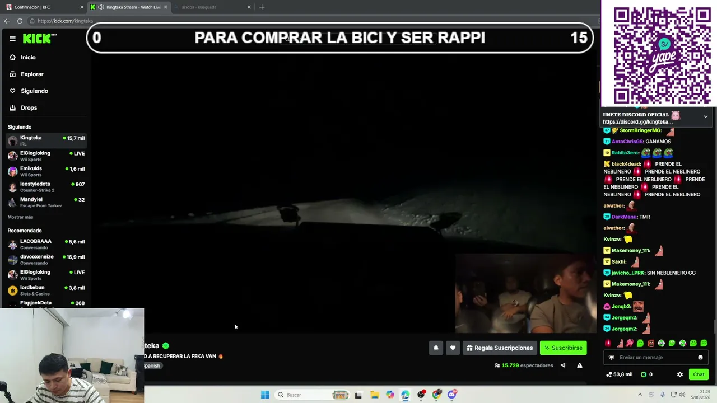Open Microsoft Edge from the taskbar
The width and height of the screenshot is (717, 403).
(x=405, y=395)
